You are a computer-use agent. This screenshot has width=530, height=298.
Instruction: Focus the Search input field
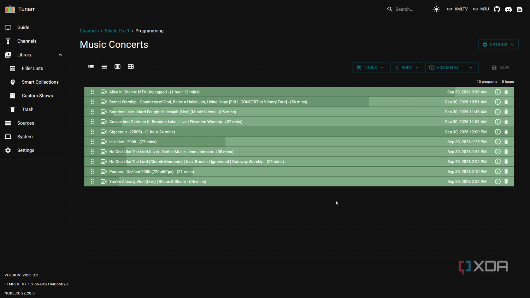pyautogui.click(x=408, y=9)
